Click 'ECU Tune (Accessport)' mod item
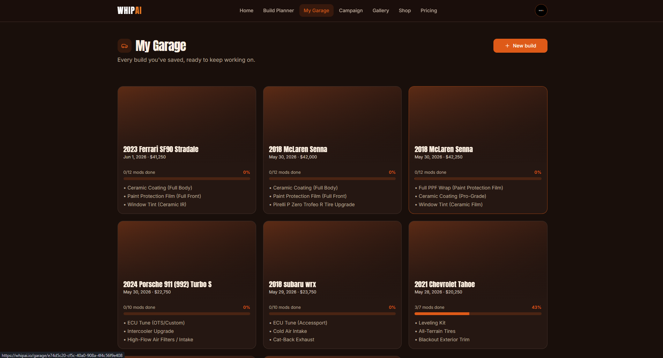This screenshot has height=358, width=663. (300, 323)
